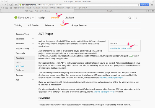Screen dimensions: 155x108
Task: Click the Android robot Developers logo
Action: 16,18
